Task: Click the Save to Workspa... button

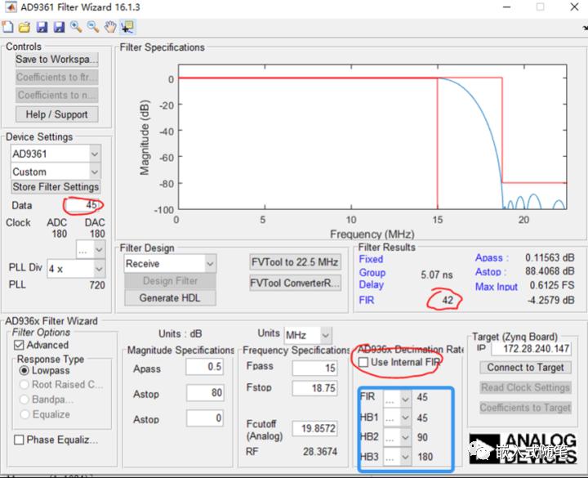Action: point(57,60)
